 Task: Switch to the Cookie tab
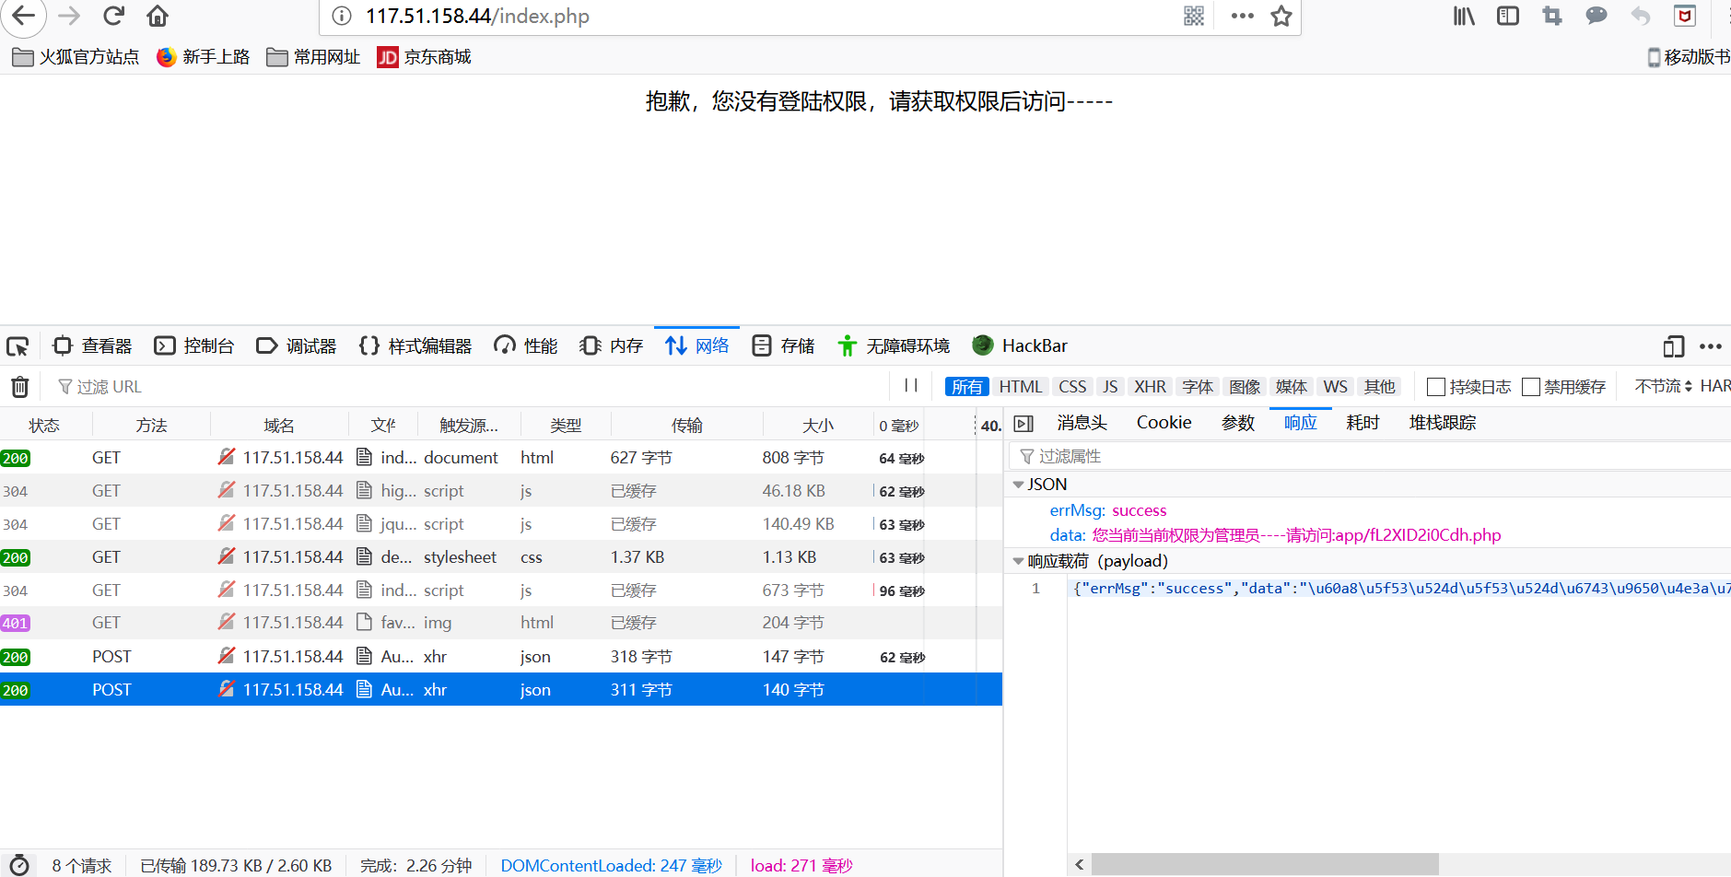pyautogui.click(x=1163, y=422)
